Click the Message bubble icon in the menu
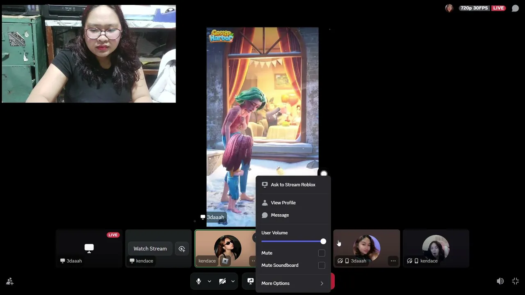 [265, 215]
